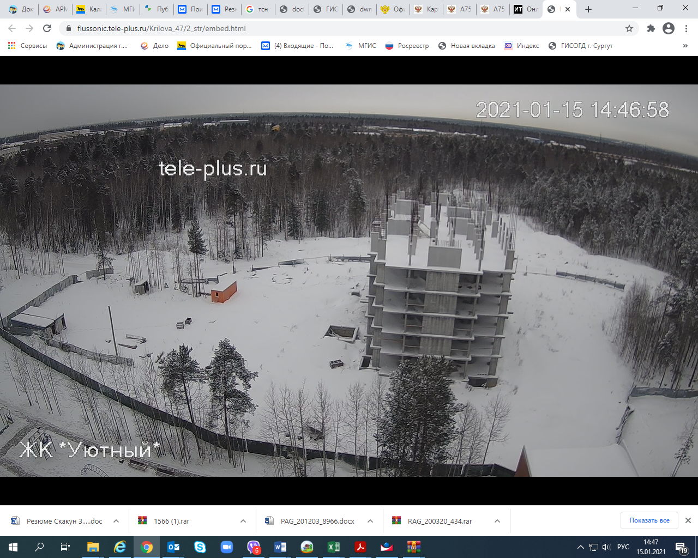Show more bookmarks with the chevron
The width and height of the screenshot is (698, 558).
(685, 46)
